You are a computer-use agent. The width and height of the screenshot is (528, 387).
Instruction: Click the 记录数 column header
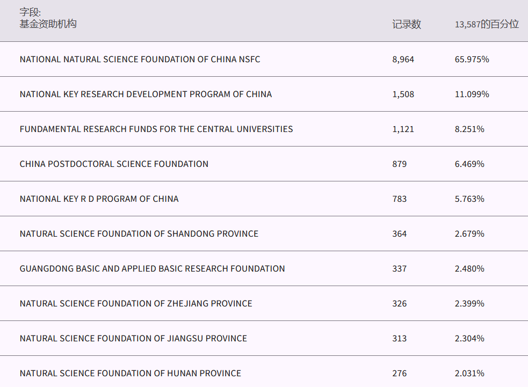point(406,24)
